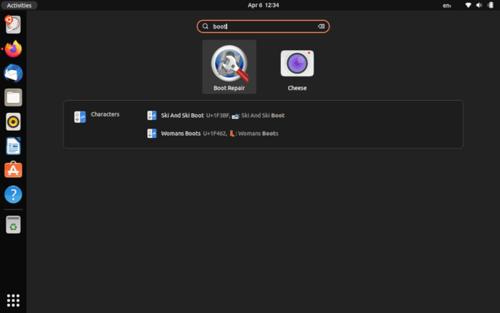This screenshot has height=313, width=500.
Task: Clear the search text with the backspace icon
Action: point(321,26)
